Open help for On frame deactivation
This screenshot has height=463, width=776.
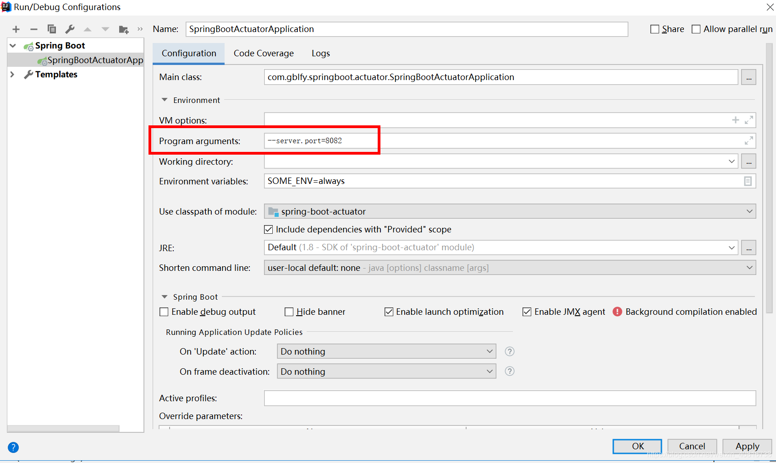pos(509,371)
